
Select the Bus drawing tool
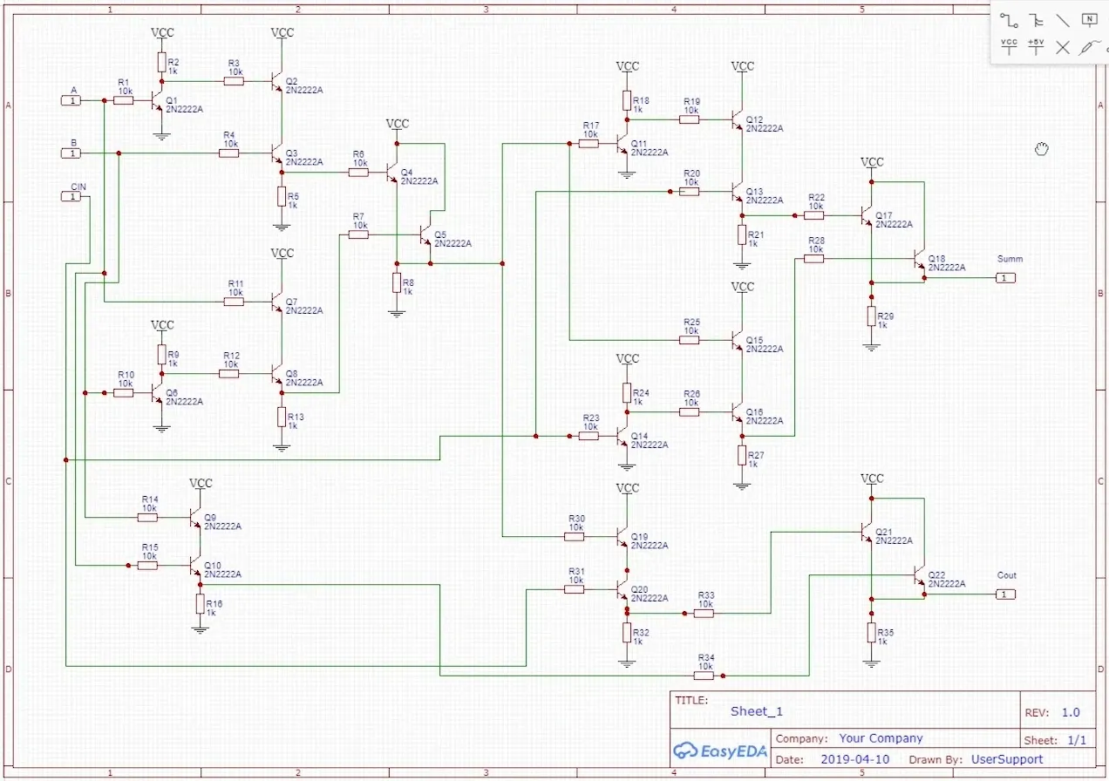pyautogui.click(x=1036, y=19)
